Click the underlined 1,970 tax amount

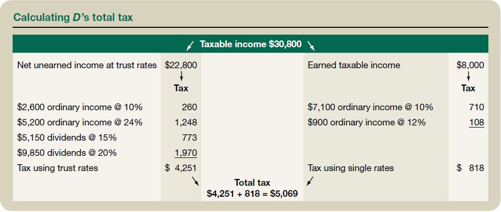186,153
